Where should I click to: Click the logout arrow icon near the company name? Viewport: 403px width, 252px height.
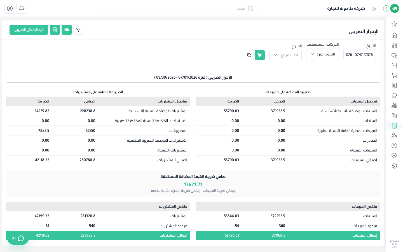point(374,9)
